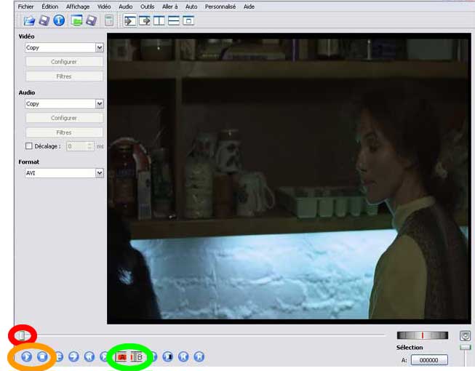The image size is (475, 371).
Task: Click the Décalage milliseconds input field
Action: [77, 146]
